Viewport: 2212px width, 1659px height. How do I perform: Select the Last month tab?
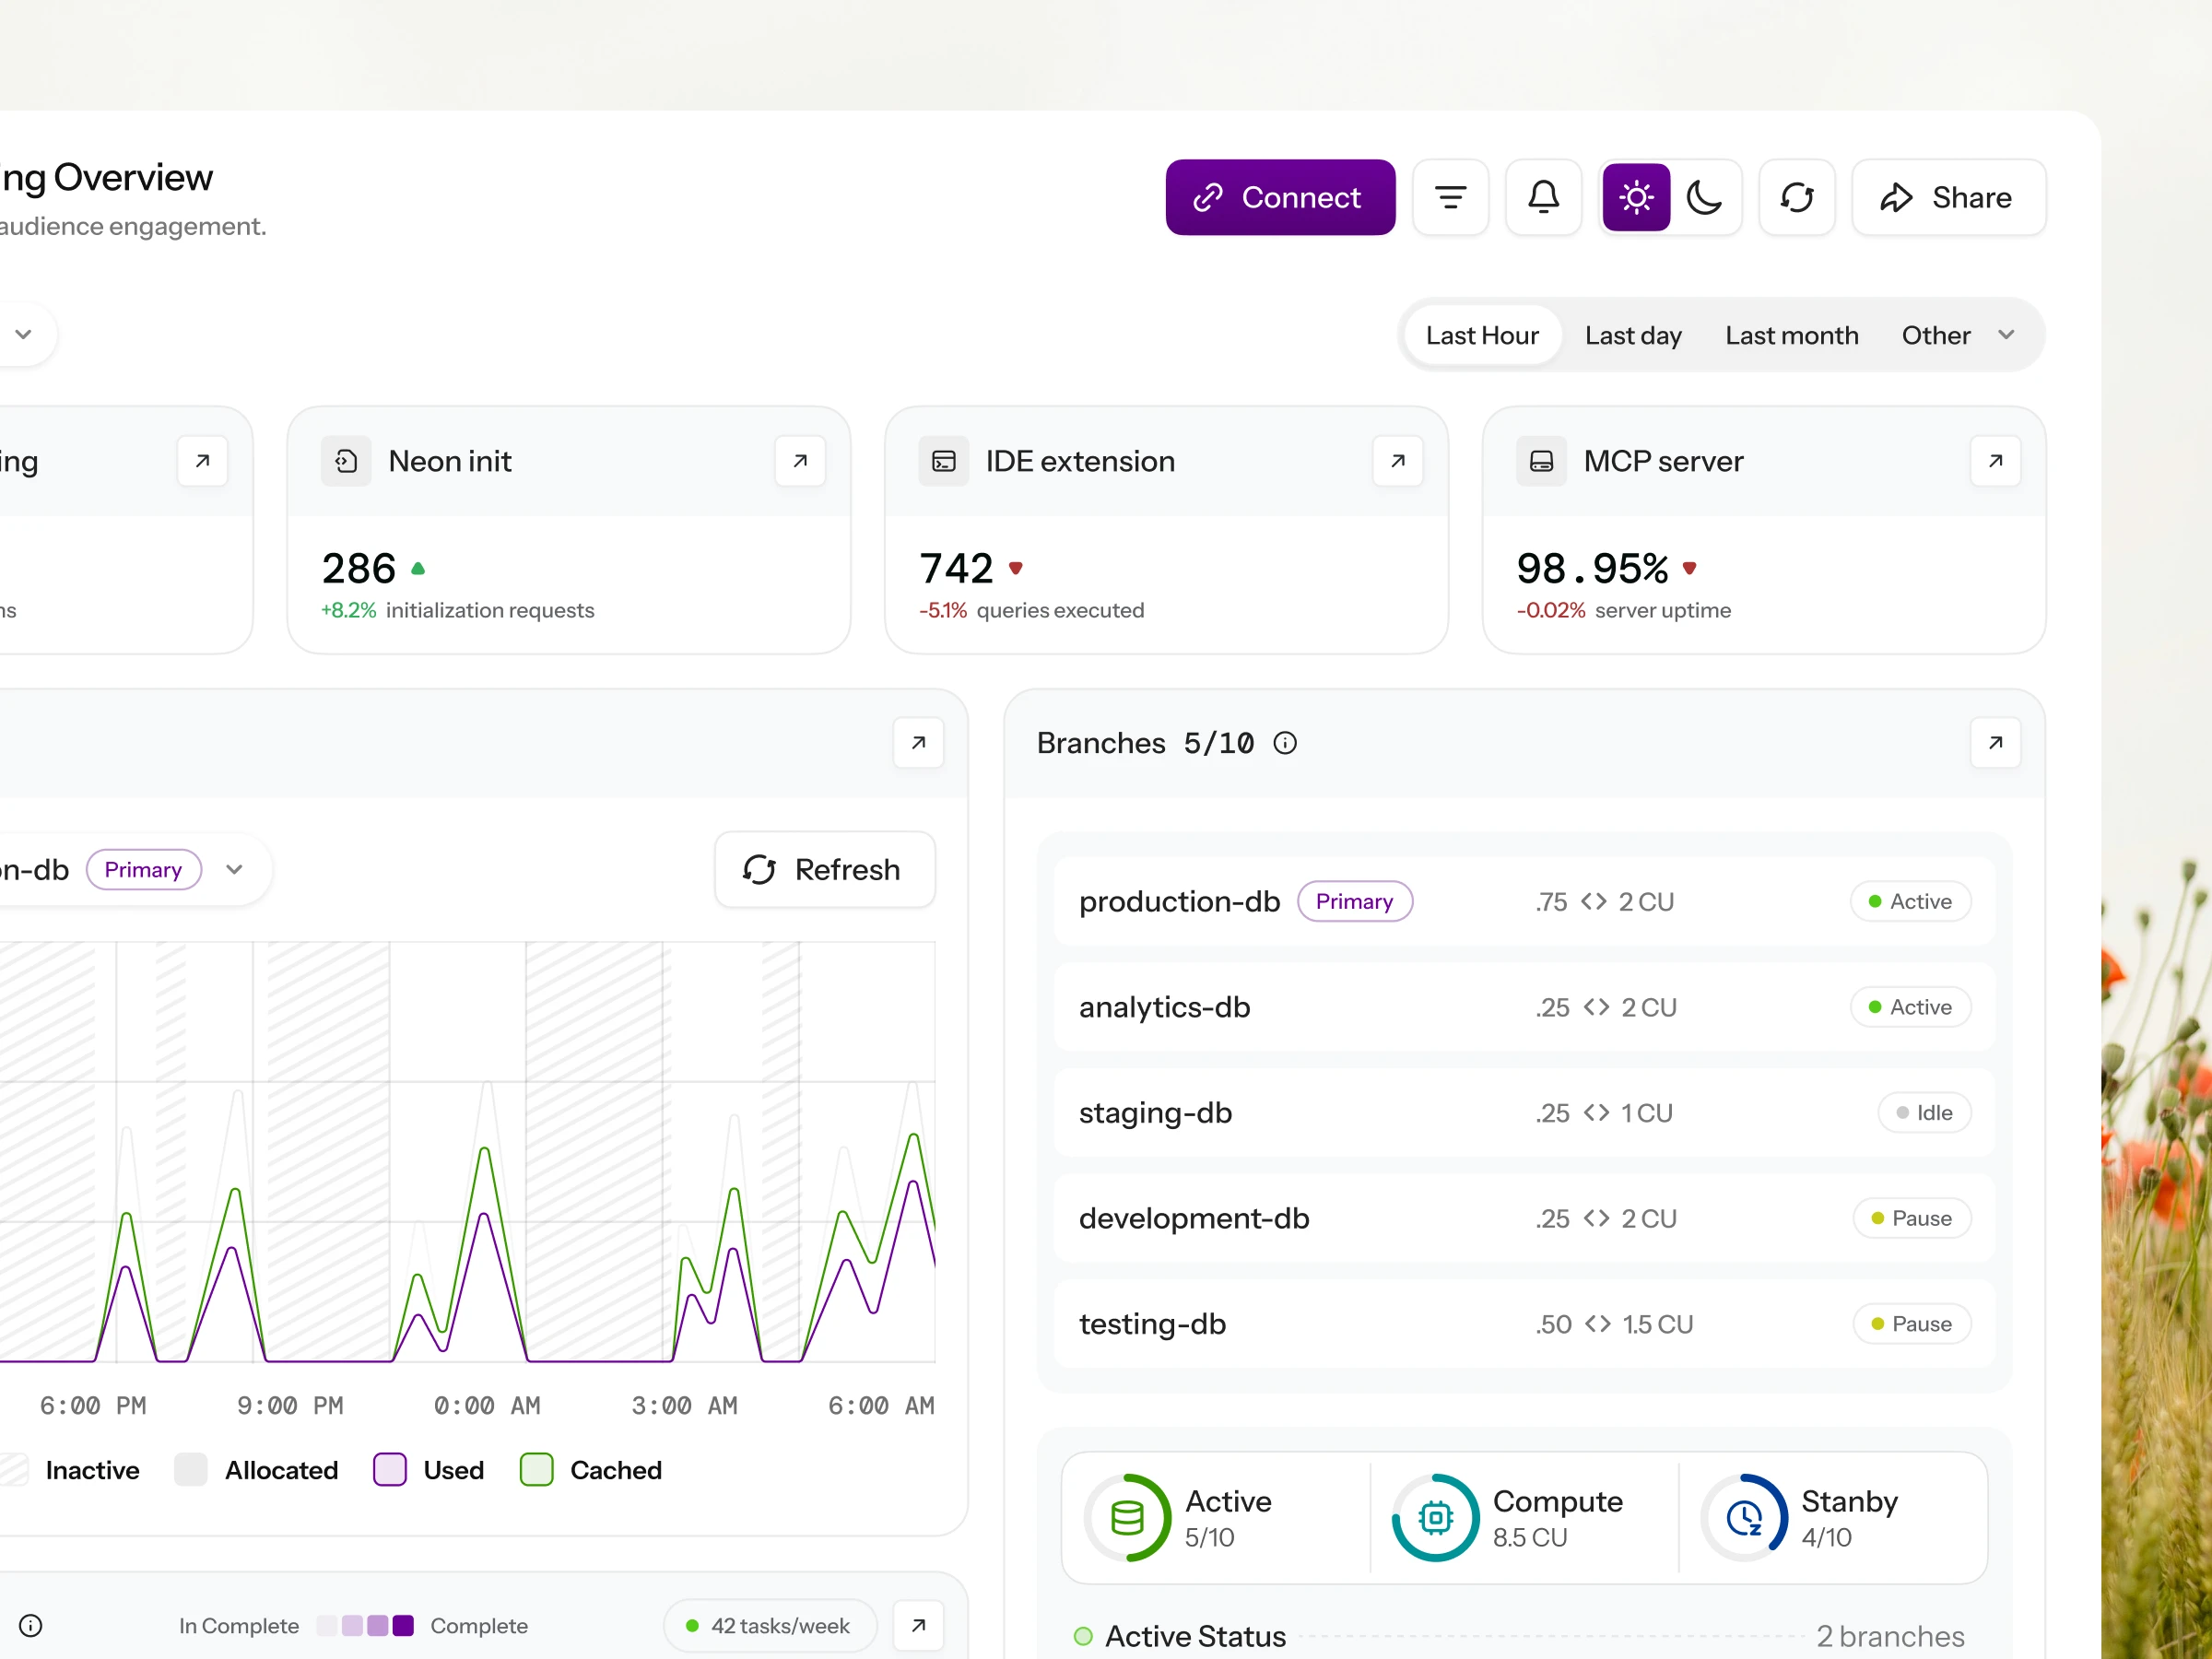[1791, 335]
